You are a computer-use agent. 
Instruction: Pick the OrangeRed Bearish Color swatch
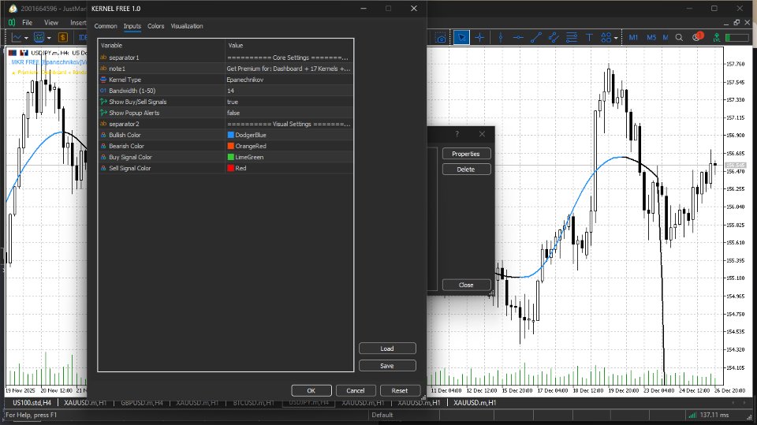(x=231, y=146)
